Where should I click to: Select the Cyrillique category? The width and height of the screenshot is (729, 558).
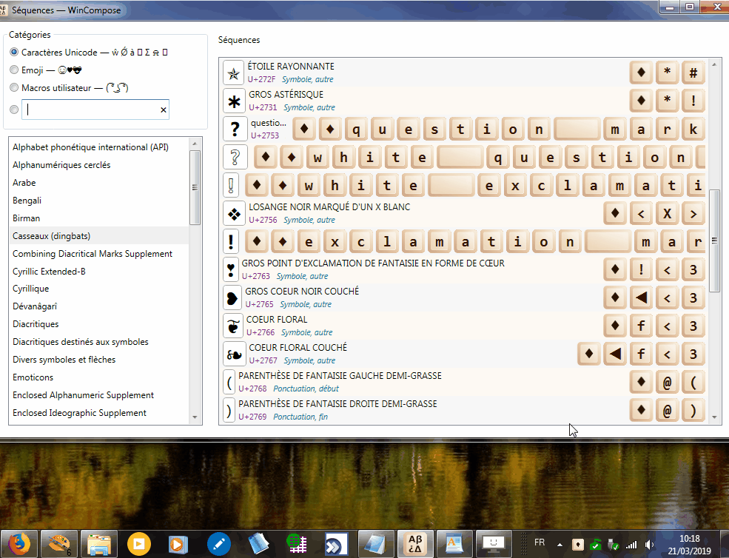[x=99, y=289]
